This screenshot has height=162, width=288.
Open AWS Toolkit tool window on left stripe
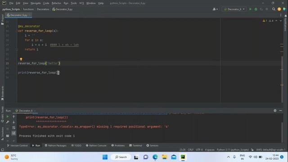click(2, 114)
